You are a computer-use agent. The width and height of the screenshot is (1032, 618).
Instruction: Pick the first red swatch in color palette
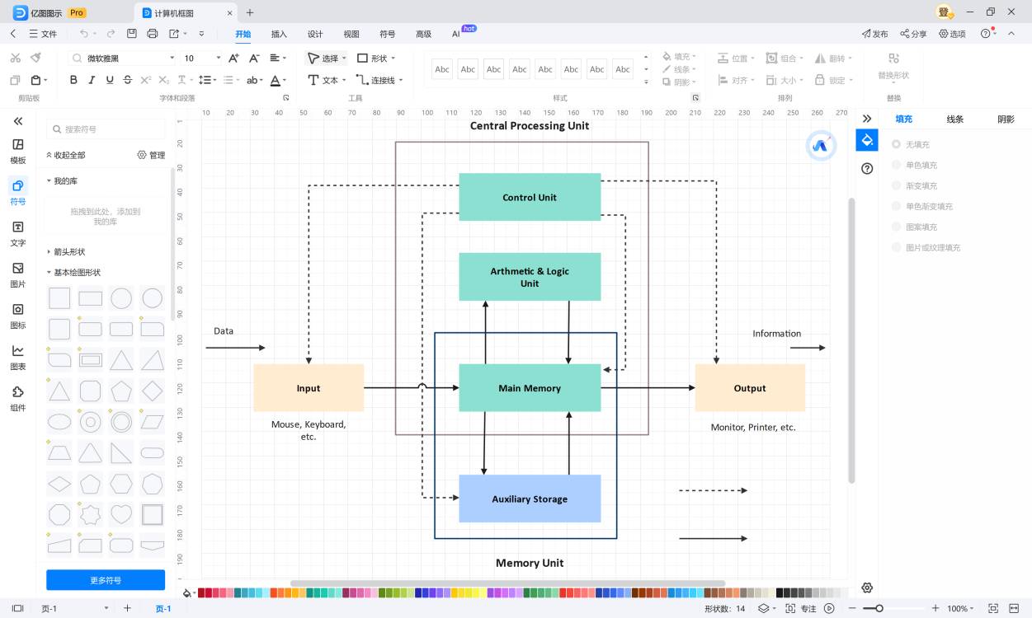(201, 592)
